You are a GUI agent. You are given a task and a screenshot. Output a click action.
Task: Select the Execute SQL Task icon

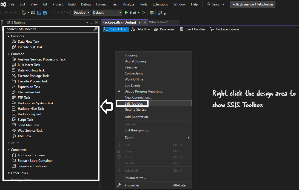[x=14, y=47]
